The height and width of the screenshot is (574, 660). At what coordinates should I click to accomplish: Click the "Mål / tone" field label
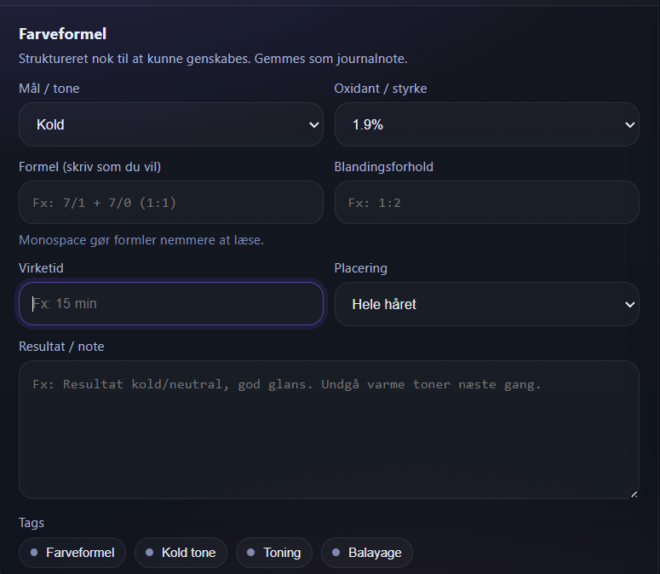pos(49,89)
